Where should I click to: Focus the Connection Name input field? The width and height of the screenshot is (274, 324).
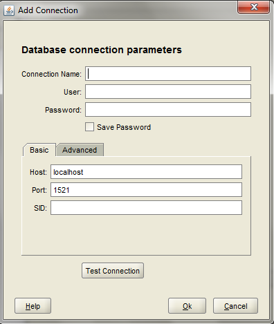pyautogui.click(x=168, y=74)
